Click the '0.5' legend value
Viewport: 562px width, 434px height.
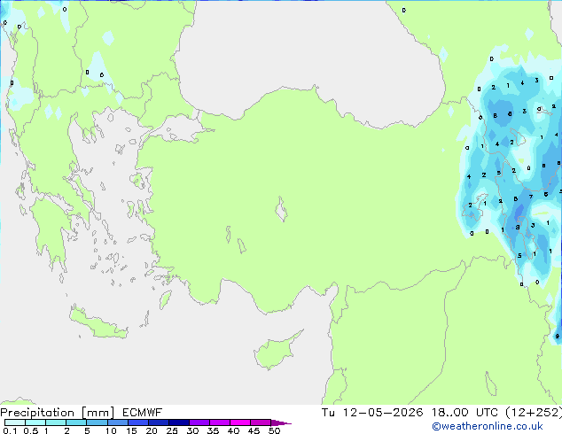pyautogui.click(x=30, y=430)
